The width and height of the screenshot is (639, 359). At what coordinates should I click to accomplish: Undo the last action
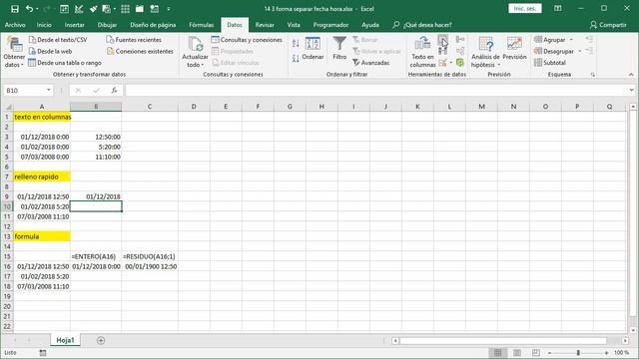point(29,9)
